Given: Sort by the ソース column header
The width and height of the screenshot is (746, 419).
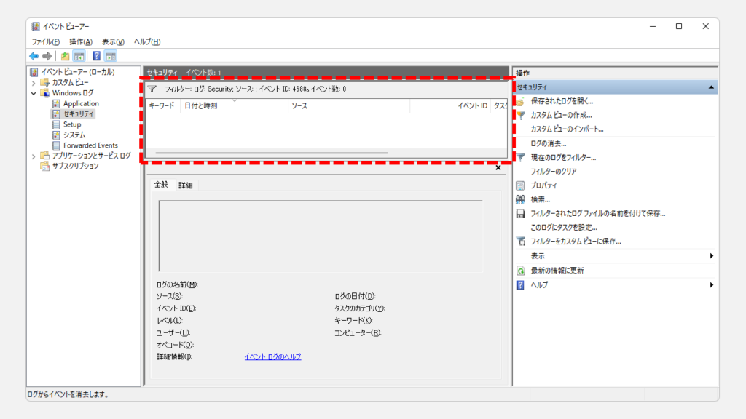Looking at the screenshot, I should click(x=349, y=105).
